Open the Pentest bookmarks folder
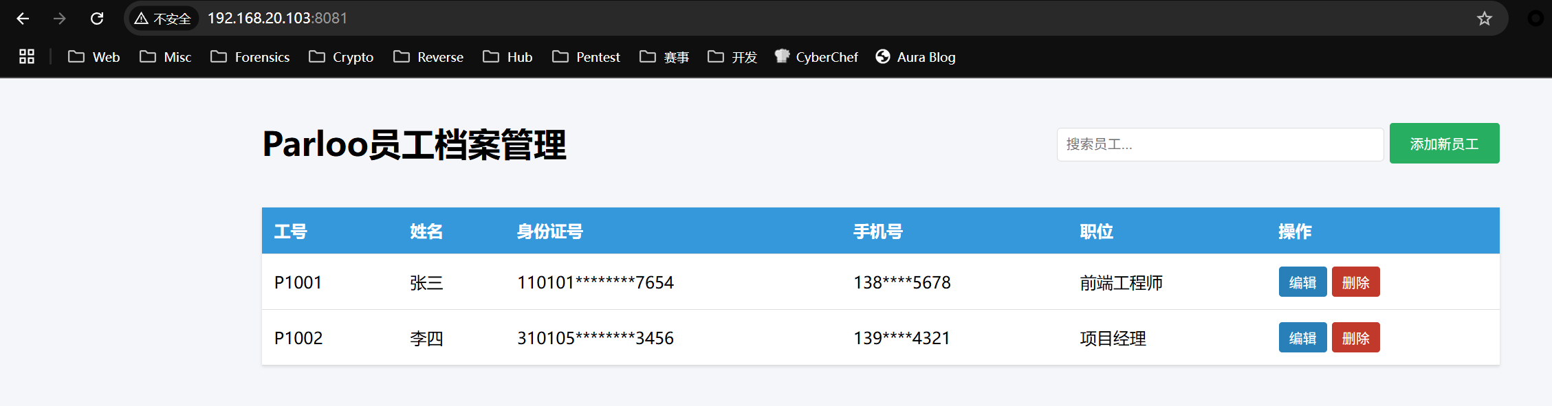This screenshot has width=1552, height=406. tap(586, 57)
